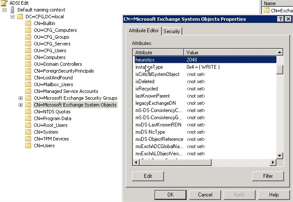Click the dialog's question mark help icon
This screenshot has height=202, width=293.
tap(281, 19)
